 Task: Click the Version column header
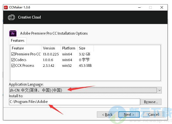click(x=51, y=48)
